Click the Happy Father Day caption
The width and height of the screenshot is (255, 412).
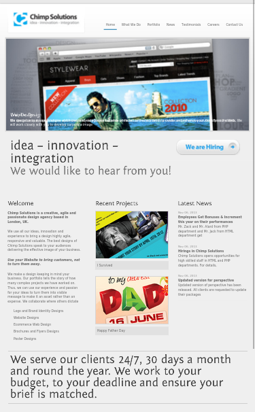click(x=111, y=330)
